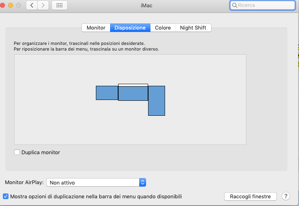This screenshot has width=299, height=206.
Task: Click the magnifying glass search icon
Action: pos(234,6)
